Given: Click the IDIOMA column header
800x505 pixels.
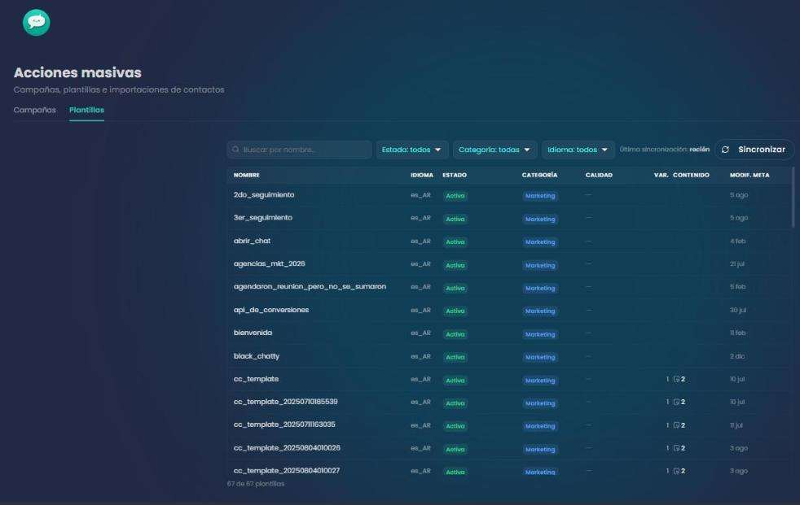Looking at the screenshot, I should click(x=422, y=175).
